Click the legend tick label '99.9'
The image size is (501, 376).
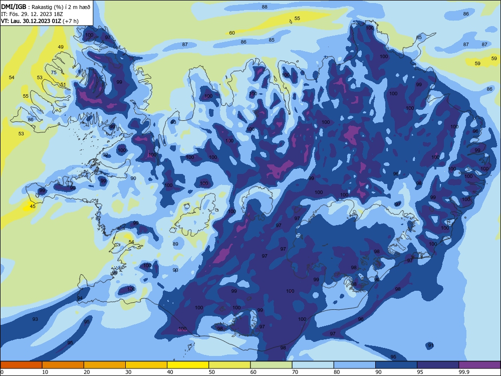[464, 372]
